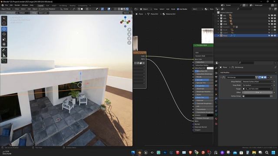Toggle viewport visibility of the sky collection
Image resolution: width=278 pixels, height=156 pixels.
pyautogui.click(x=272, y=16)
